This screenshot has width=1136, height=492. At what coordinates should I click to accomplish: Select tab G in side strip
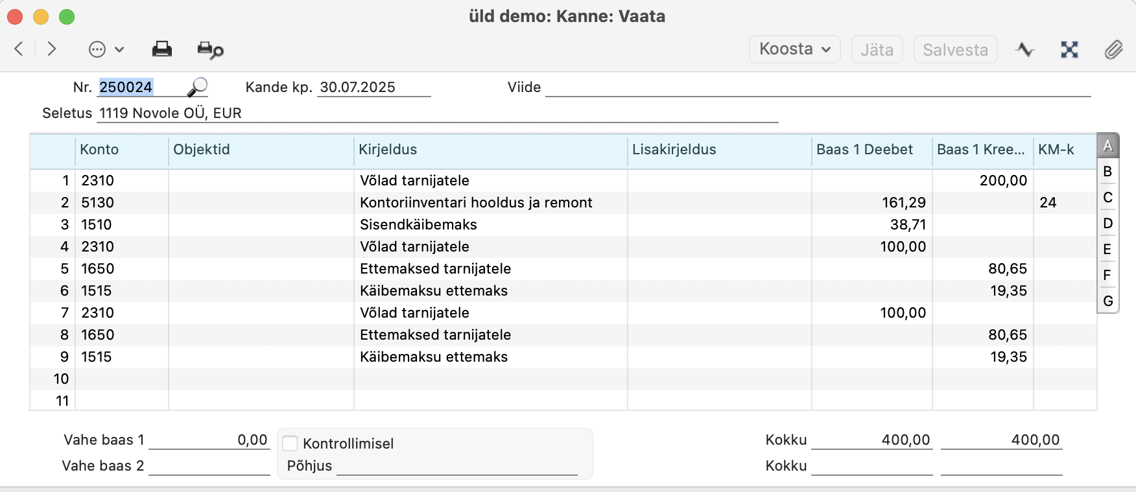pos(1107,301)
